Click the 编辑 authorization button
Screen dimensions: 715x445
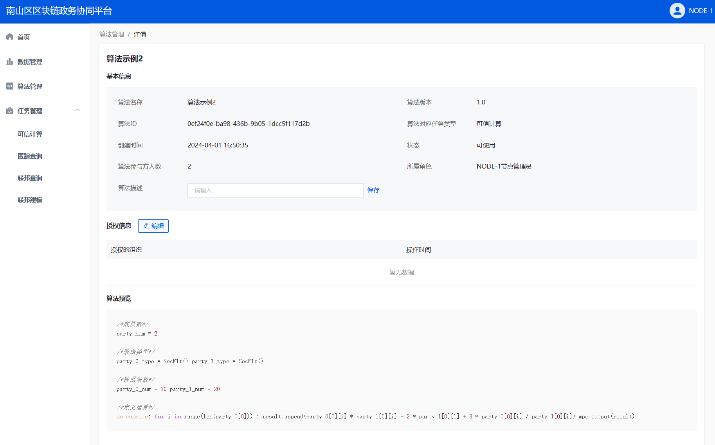coord(153,226)
